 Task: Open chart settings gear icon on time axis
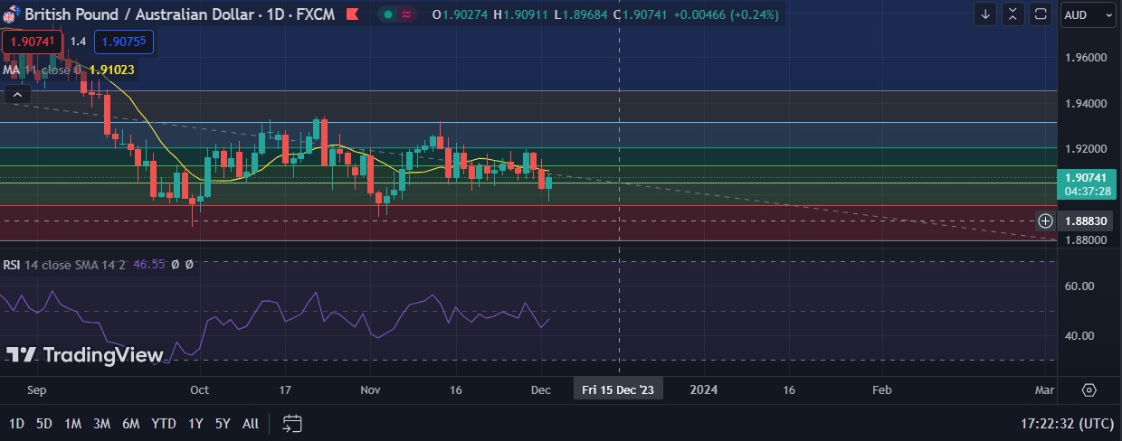[1089, 390]
